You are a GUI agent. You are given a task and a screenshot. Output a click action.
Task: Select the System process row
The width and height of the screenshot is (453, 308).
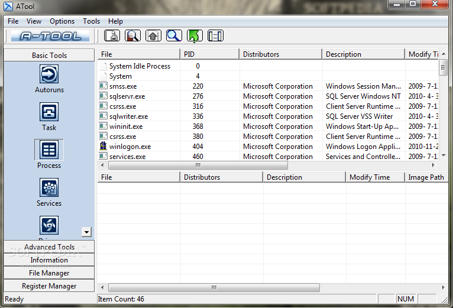coord(268,76)
